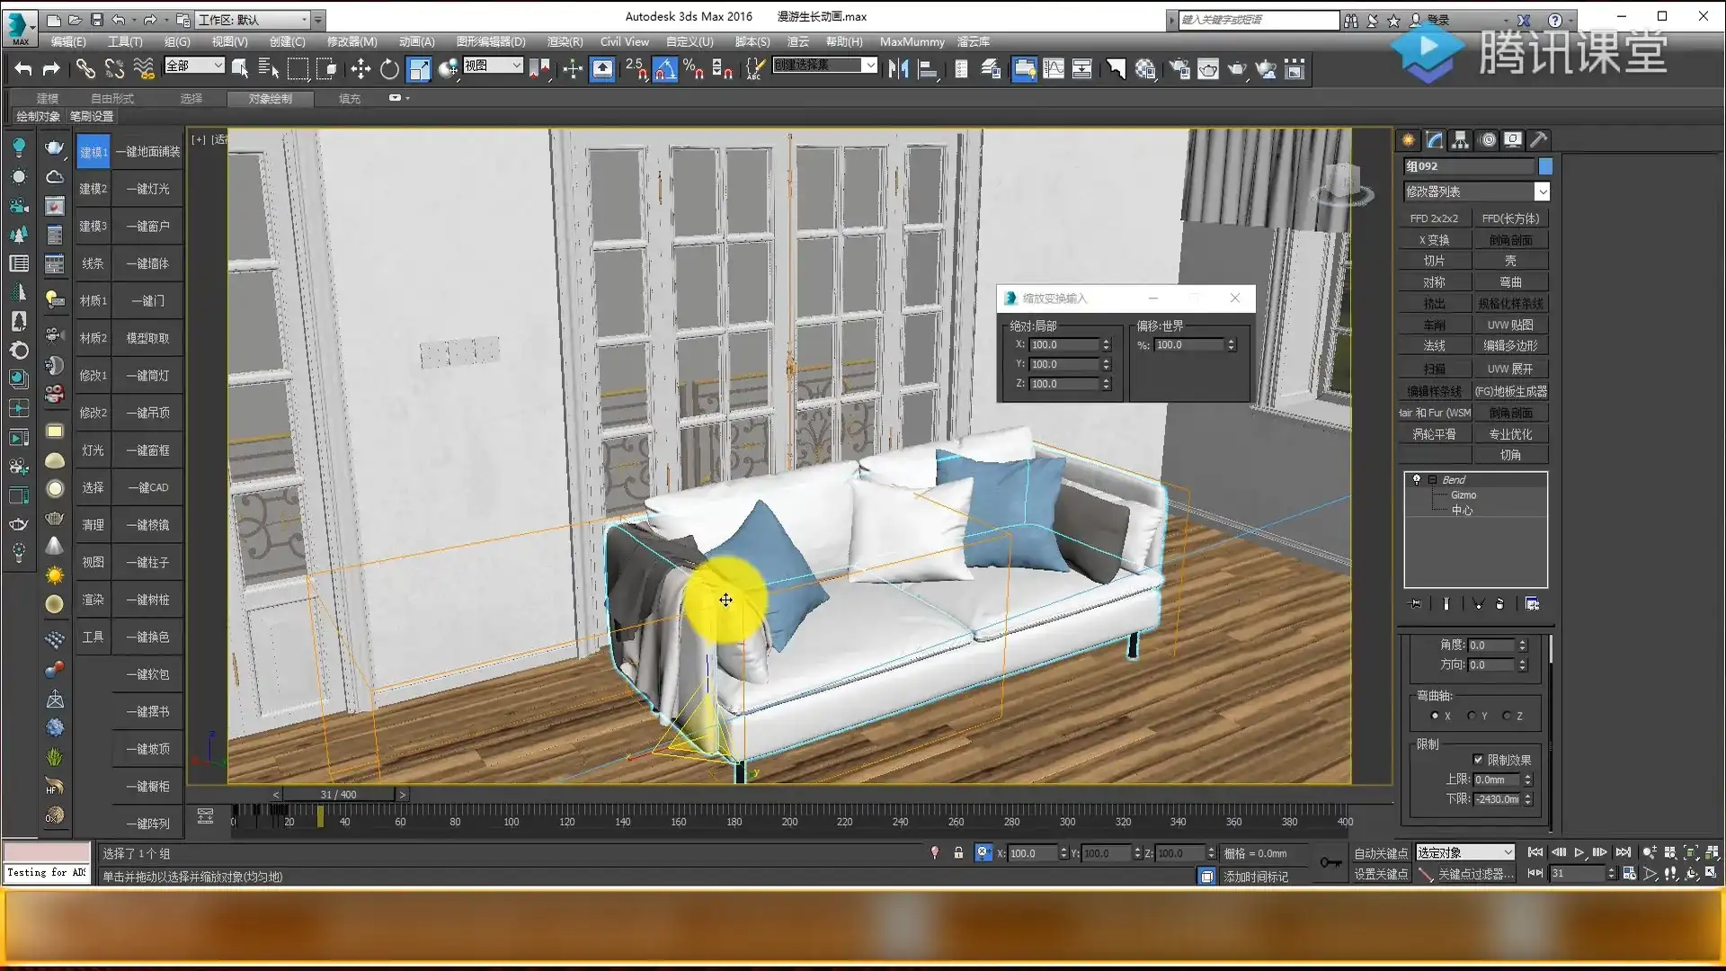Select the Y bend axis radio
This screenshot has width=1726, height=971.
coord(1472,716)
